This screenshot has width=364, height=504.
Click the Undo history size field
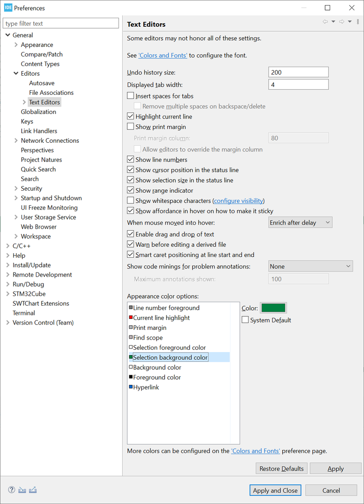tap(298, 72)
